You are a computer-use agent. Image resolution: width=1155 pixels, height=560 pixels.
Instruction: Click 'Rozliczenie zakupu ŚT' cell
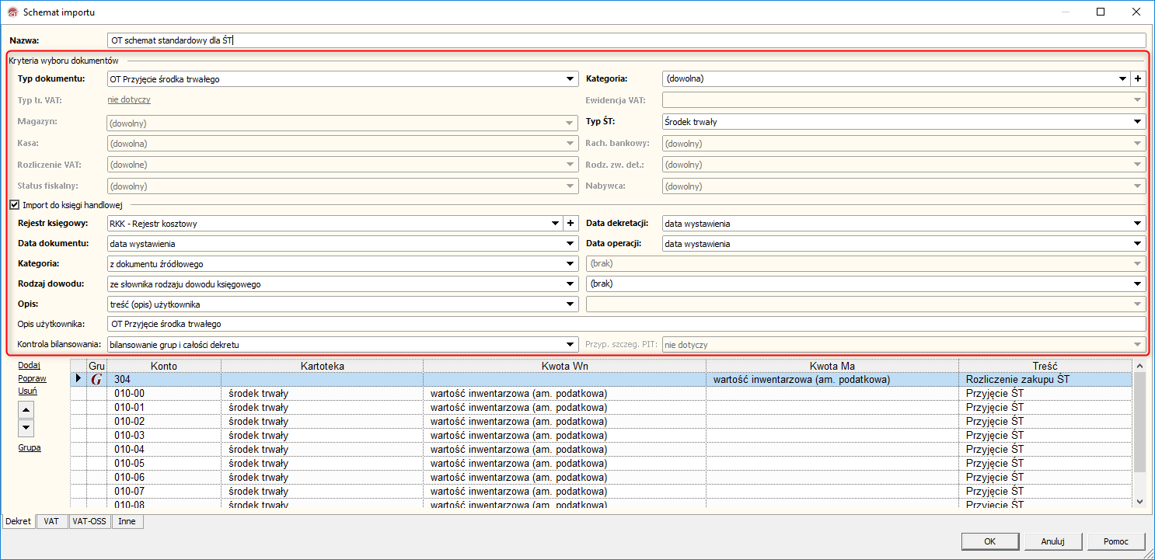1045,379
